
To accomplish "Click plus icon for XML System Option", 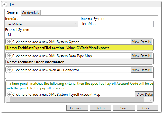I will (x=10, y=42).
